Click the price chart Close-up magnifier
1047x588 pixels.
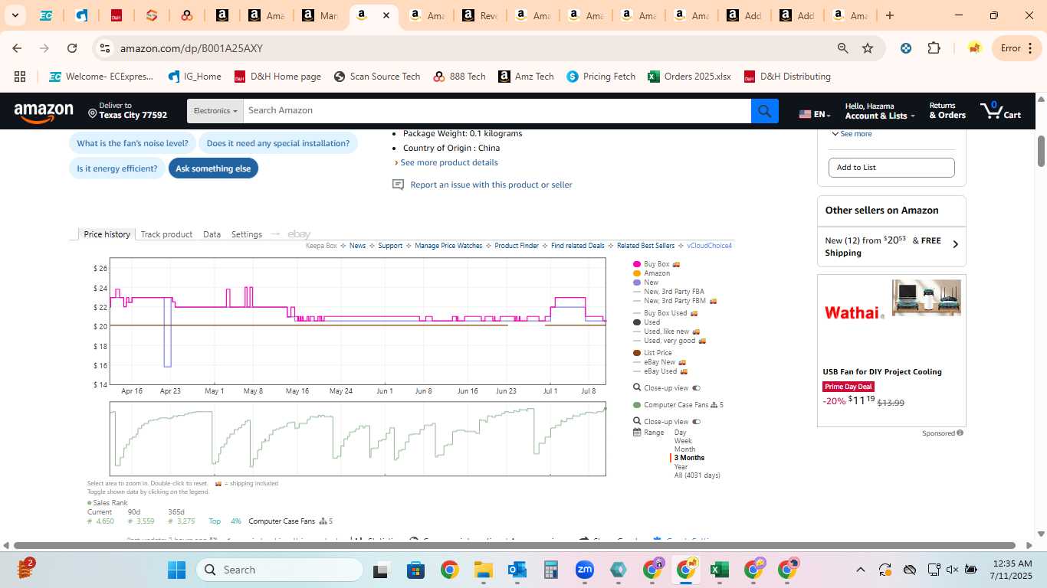[637, 387]
